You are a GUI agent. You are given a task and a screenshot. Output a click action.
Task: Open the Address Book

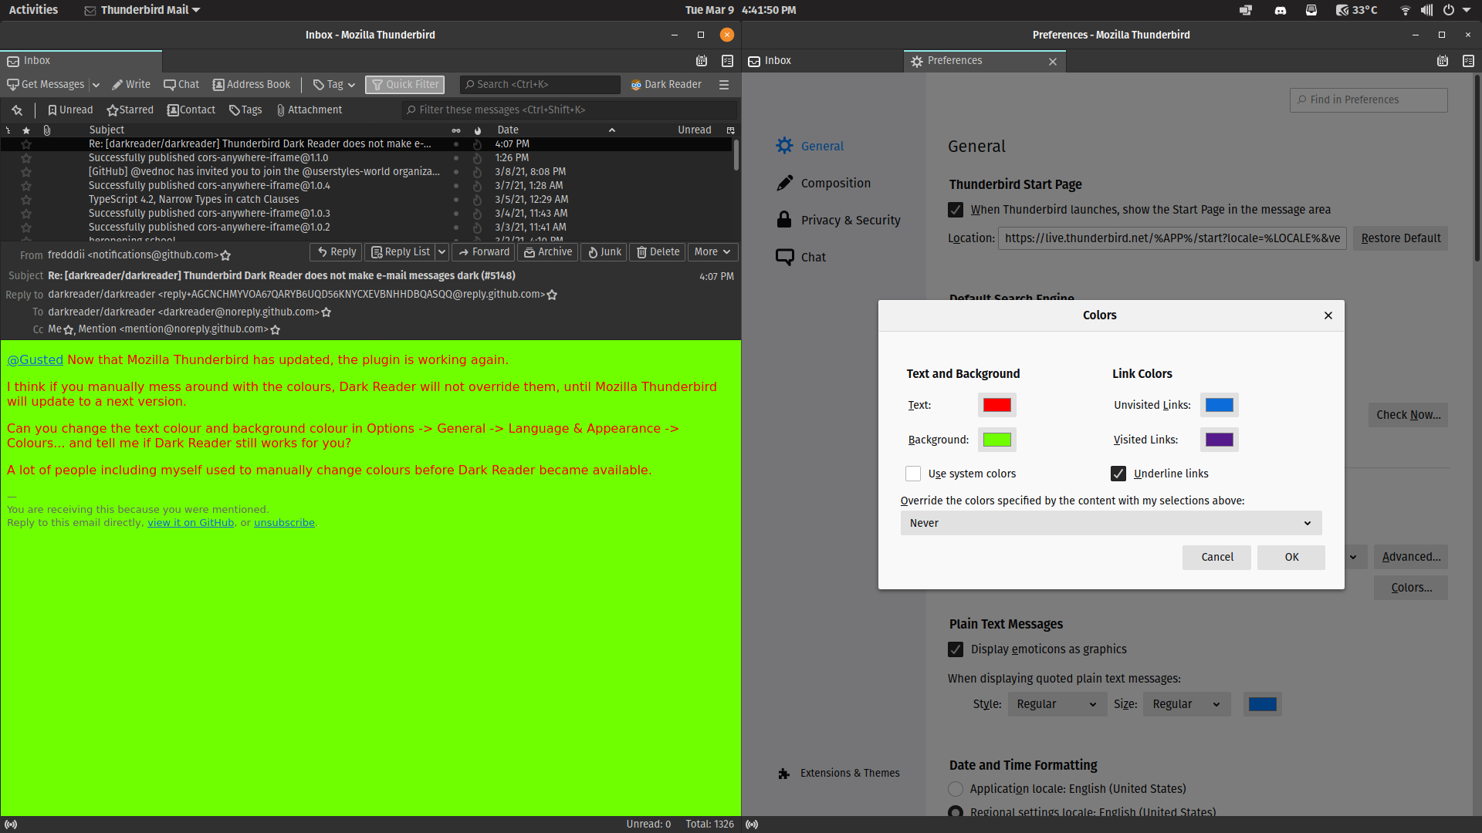[x=251, y=84]
